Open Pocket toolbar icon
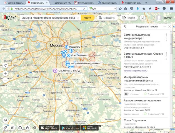The width and height of the screenshot is (175, 133). click(x=132, y=9)
